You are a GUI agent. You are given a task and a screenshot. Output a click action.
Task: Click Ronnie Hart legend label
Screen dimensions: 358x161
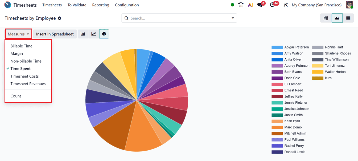click(x=334, y=47)
